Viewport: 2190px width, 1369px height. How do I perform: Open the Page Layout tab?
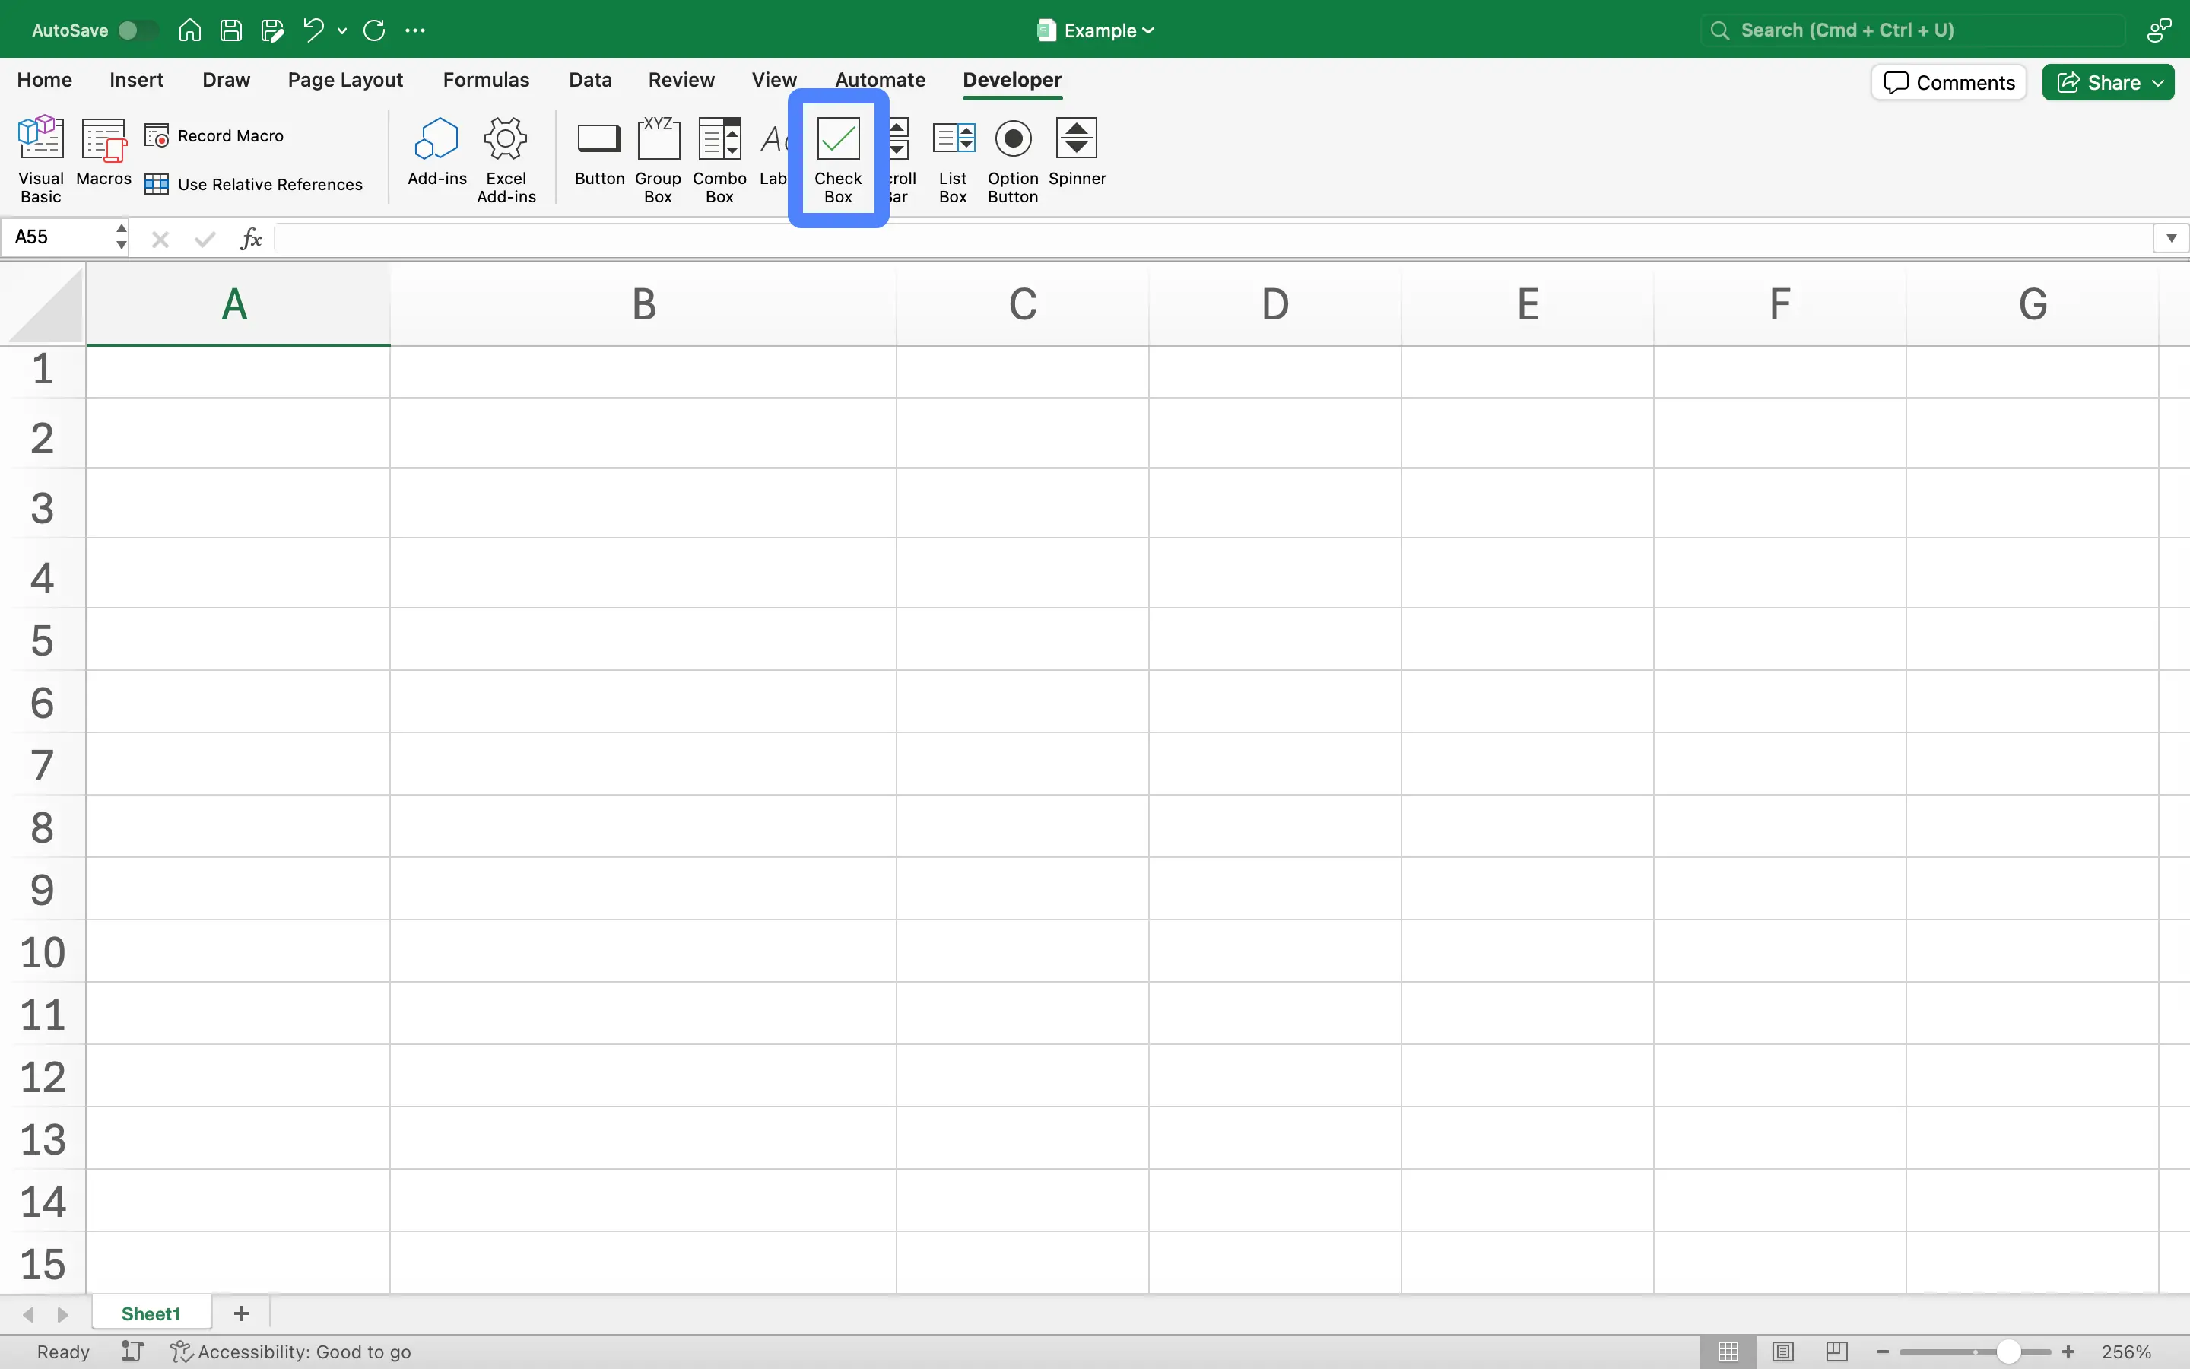pyautogui.click(x=344, y=80)
